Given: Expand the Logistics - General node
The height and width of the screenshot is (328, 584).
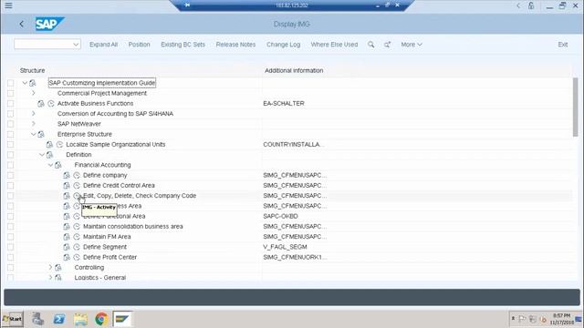Looking at the screenshot, I should (x=50, y=277).
